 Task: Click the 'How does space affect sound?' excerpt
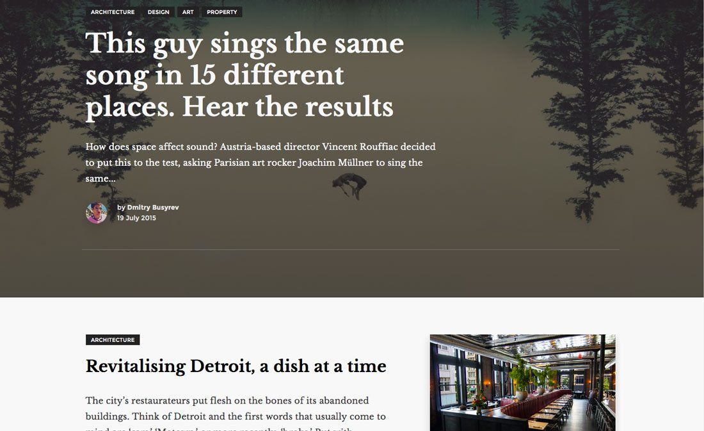[x=260, y=163]
